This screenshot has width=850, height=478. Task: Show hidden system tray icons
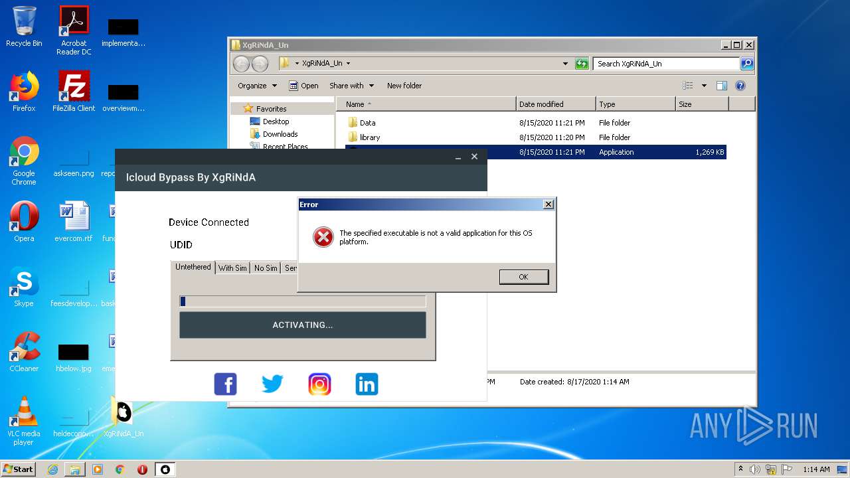pyautogui.click(x=741, y=469)
